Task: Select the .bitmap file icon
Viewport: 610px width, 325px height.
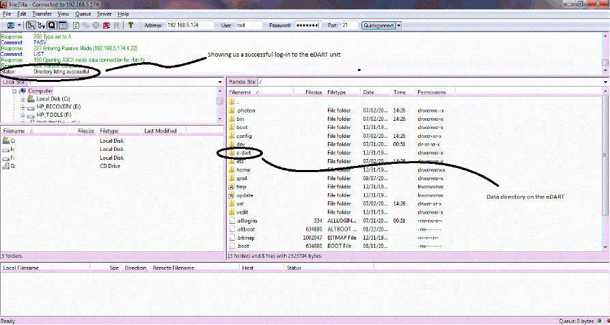Action: coord(232,238)
